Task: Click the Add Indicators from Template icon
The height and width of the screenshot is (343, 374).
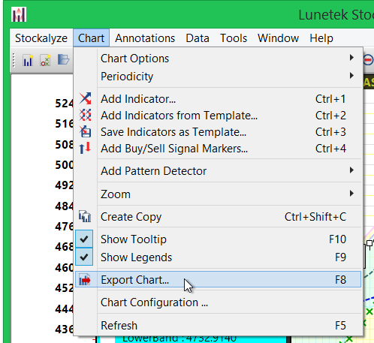Action: coord(85,115)
